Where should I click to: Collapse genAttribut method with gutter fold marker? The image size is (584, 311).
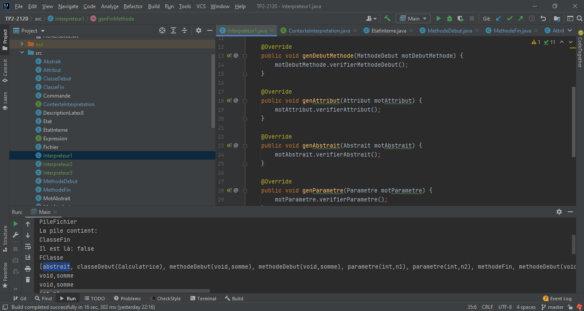tap(245, 101)
